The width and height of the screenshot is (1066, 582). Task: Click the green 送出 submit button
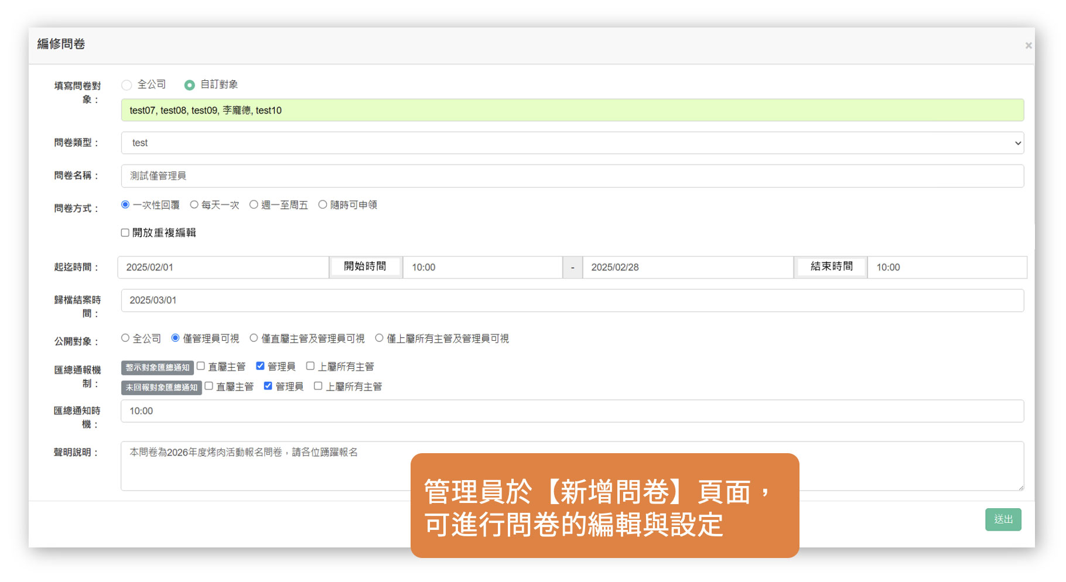point(1003,519)
